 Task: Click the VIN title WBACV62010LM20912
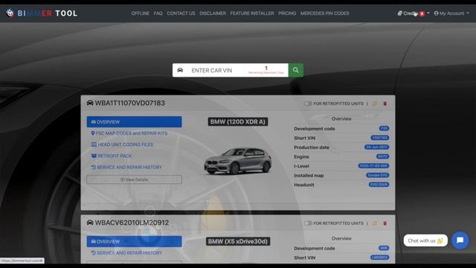(132, 223)
